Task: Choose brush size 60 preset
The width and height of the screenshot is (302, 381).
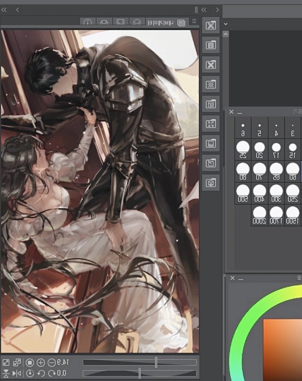Action: pos(293,172)
